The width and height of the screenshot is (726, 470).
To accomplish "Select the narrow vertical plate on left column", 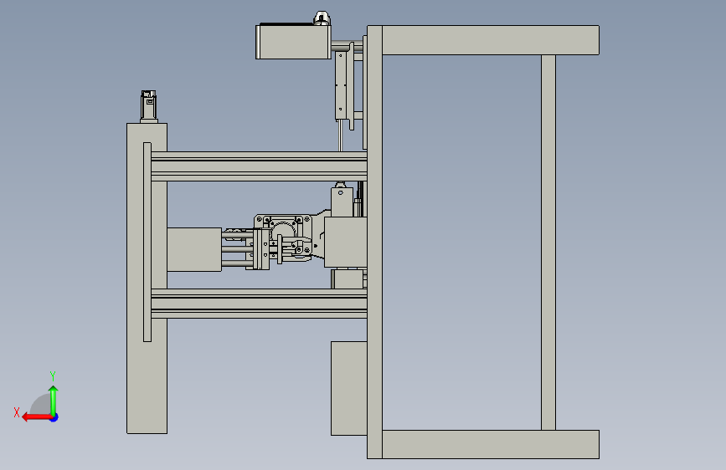I will (x=147, y=242).
